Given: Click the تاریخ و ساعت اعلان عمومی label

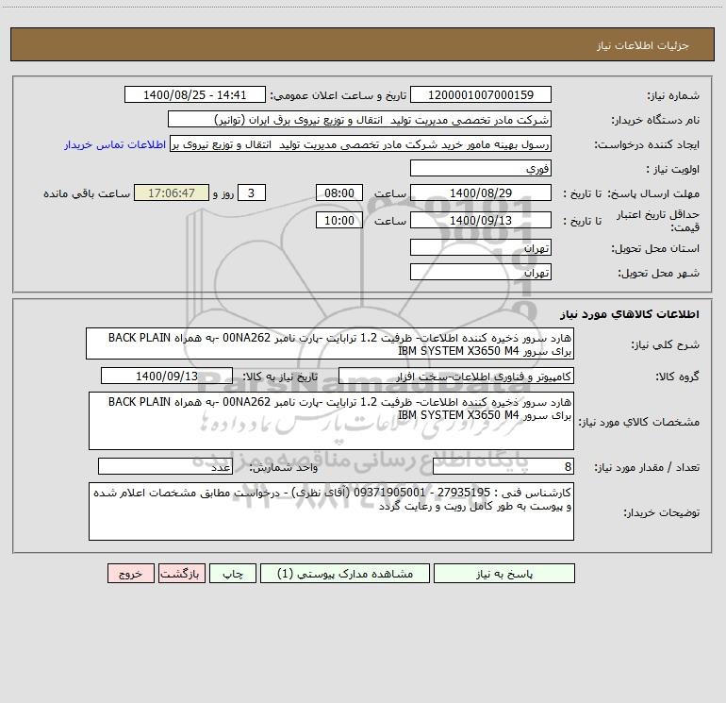Looking at the screenshot, I should coord(338,95).
